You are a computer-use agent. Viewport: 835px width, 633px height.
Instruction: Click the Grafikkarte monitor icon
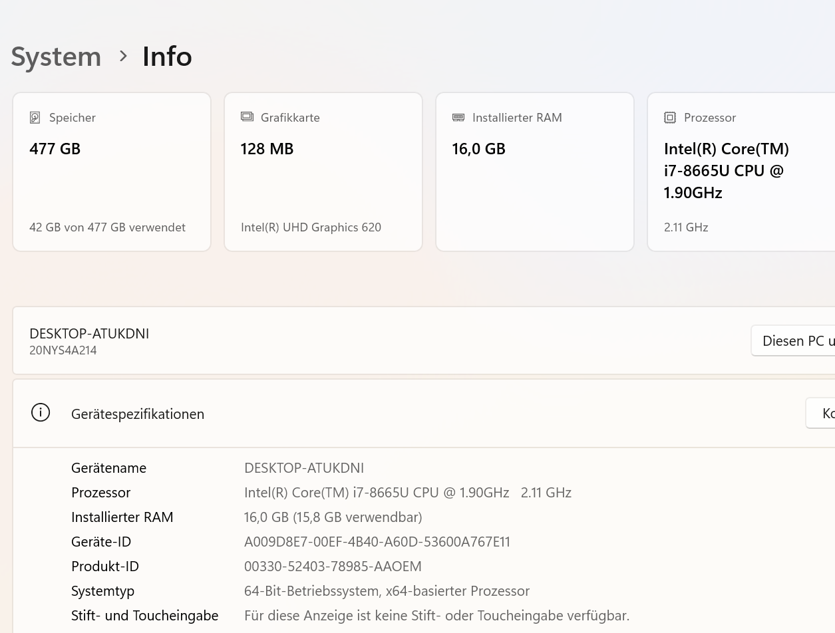coord(247,117)
